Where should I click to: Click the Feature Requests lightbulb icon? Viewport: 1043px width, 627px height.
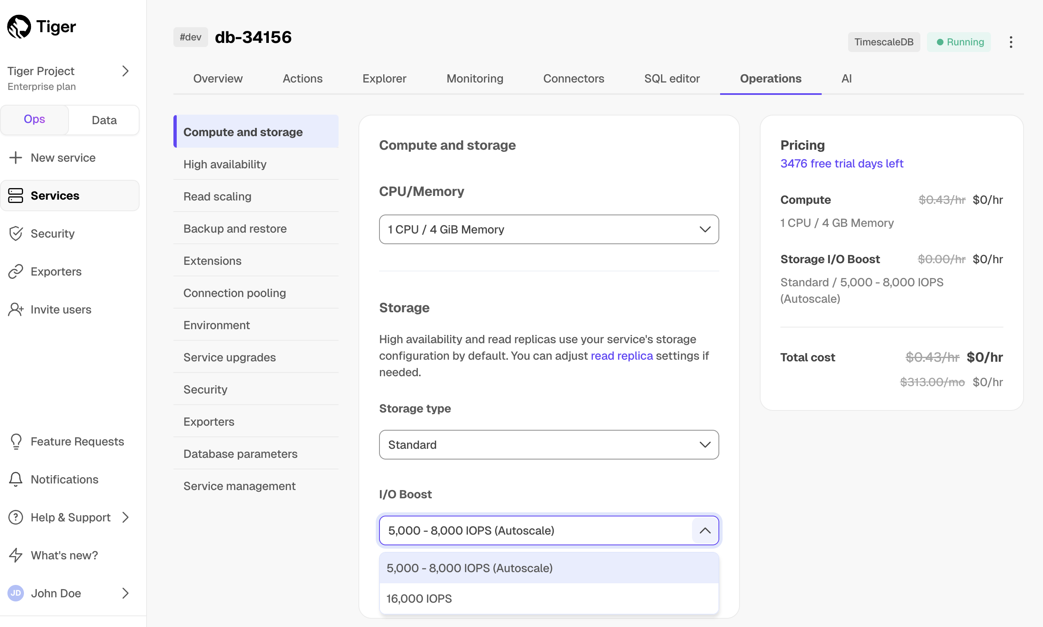[16, 441]
